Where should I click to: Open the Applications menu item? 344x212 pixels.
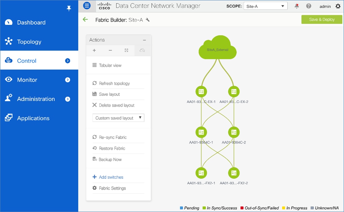click(x=39, y=118)
